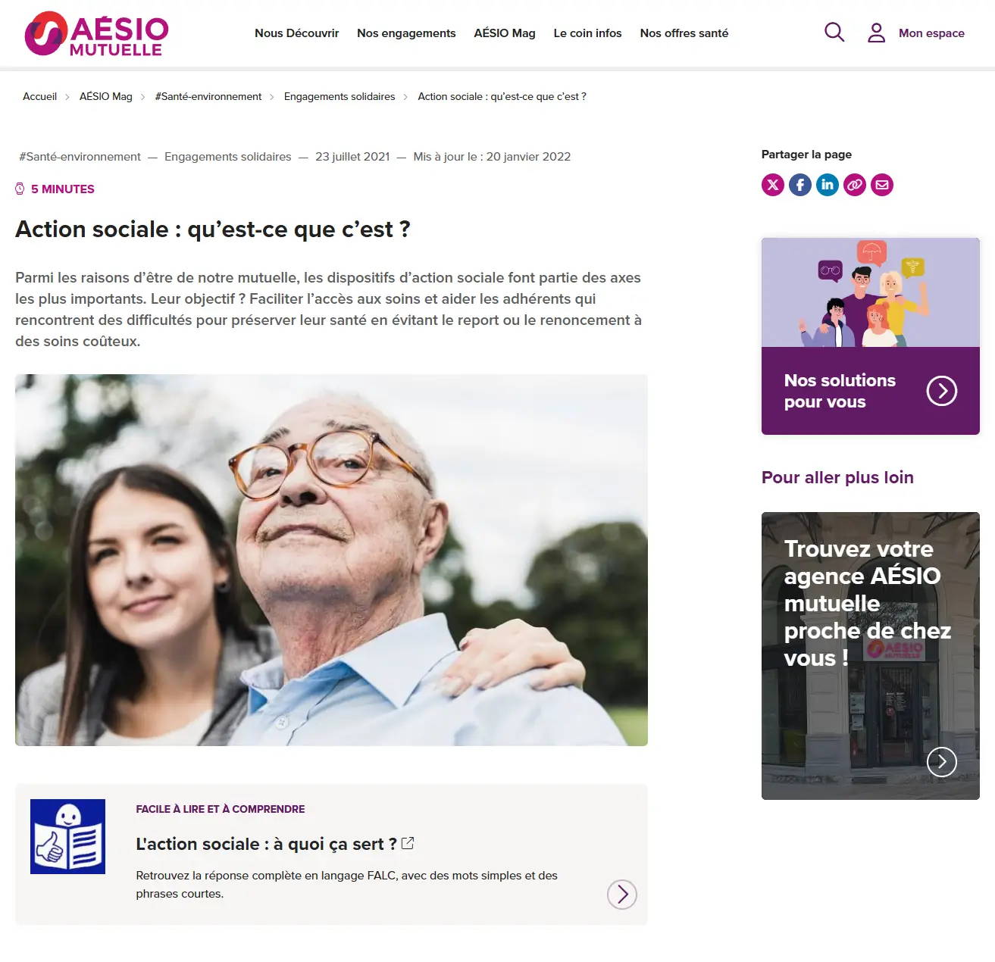Click arrow on agency finder card
This screenshot has height=962, width=995.
click(x=942, y=762)
